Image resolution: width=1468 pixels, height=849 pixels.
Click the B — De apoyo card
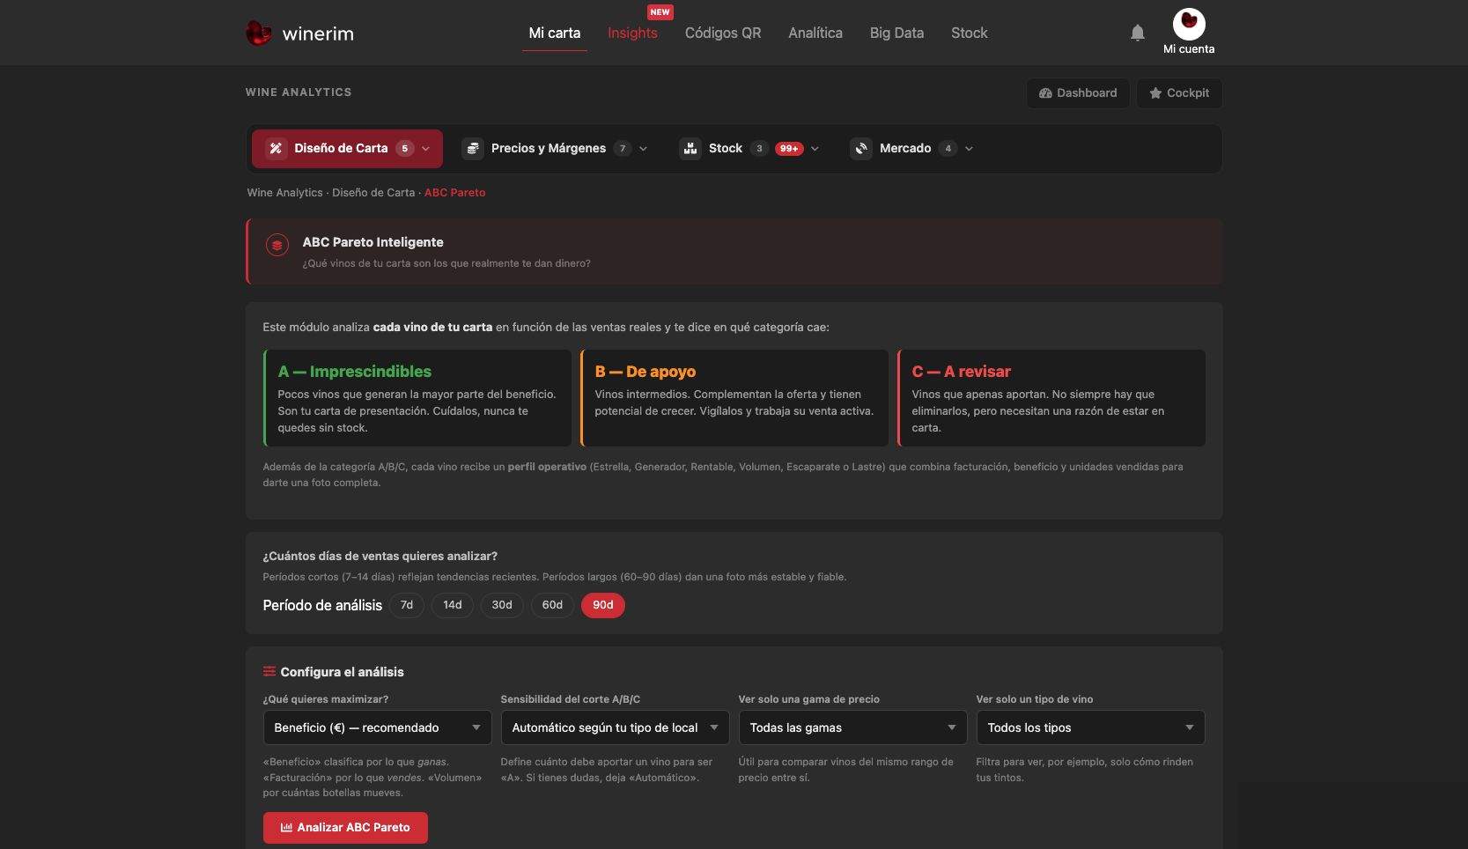click(734, 398)
